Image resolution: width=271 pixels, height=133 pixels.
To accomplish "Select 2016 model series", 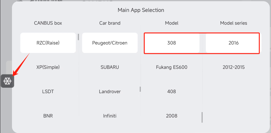I will tap(233, 43).
